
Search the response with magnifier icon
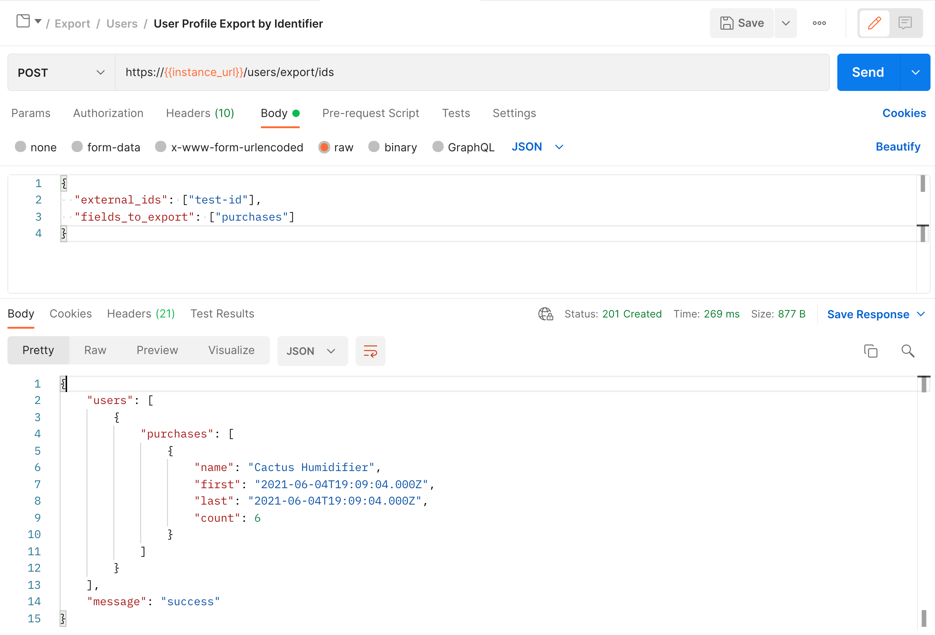pyautogui.click(x=907, y=351)
